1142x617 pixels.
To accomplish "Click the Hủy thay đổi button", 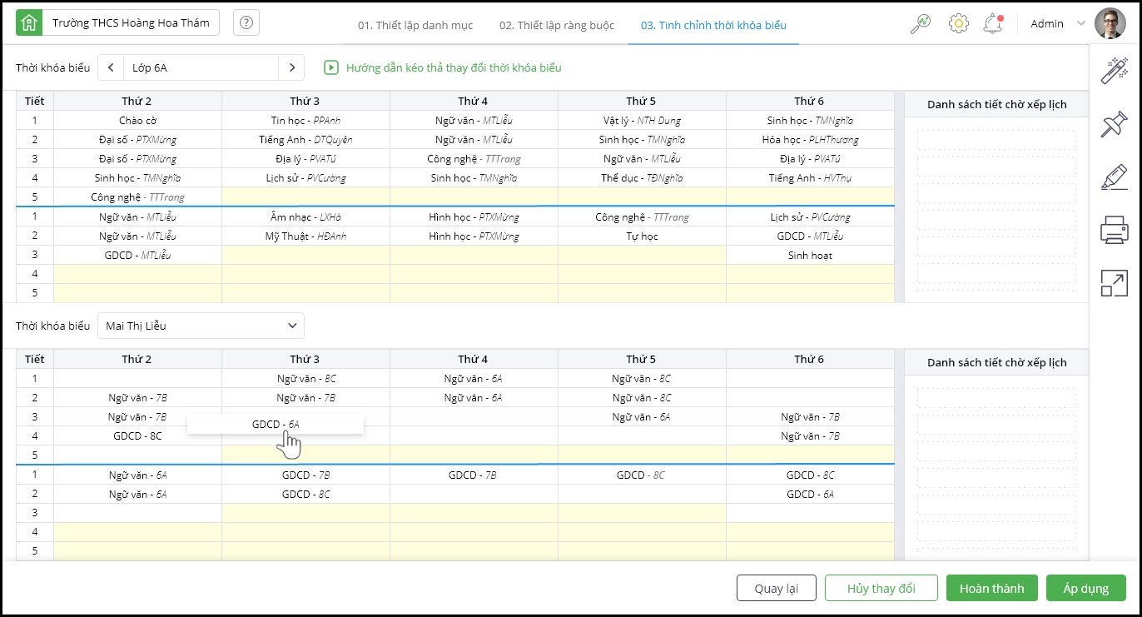I will click(881, 588).
